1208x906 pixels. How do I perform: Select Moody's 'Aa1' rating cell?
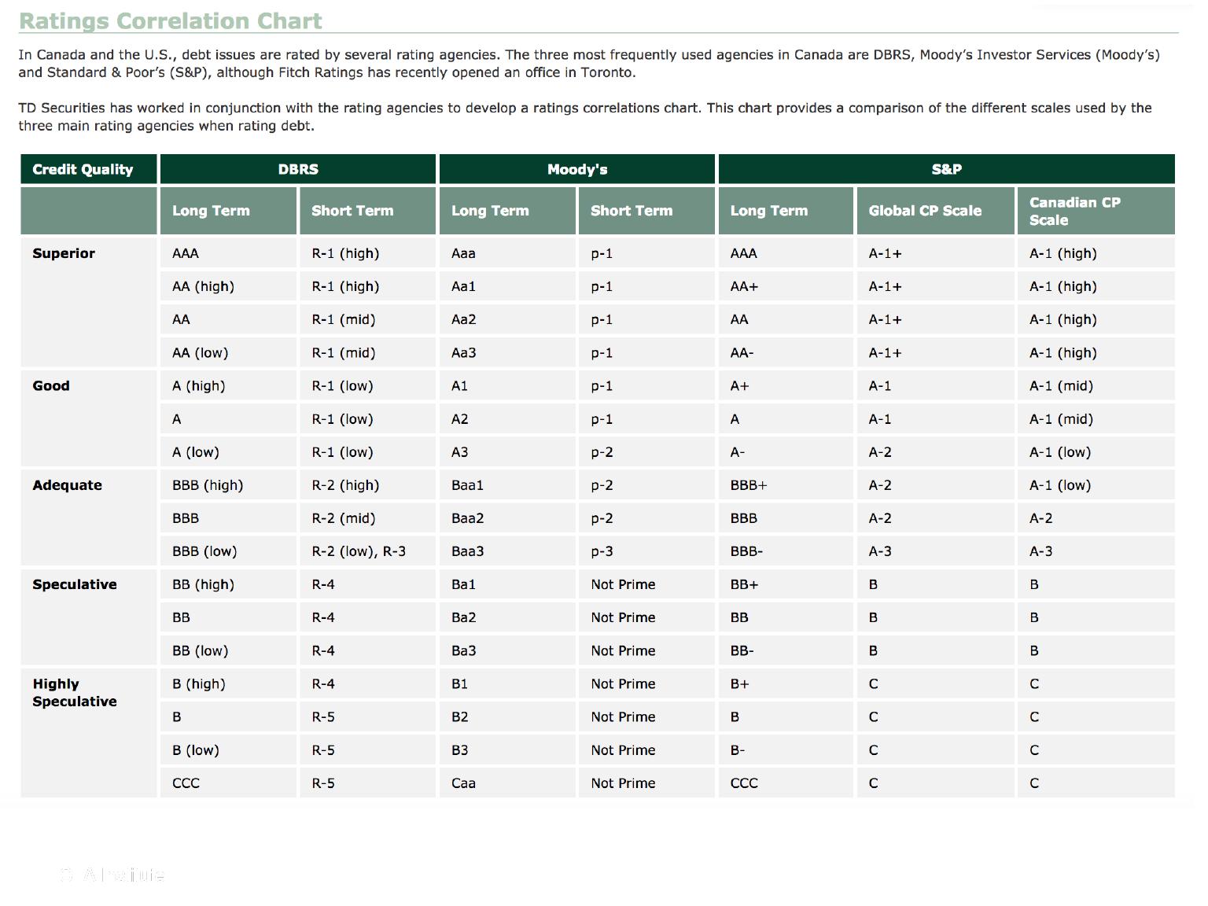pyautogui.click(x=507, y=286)
